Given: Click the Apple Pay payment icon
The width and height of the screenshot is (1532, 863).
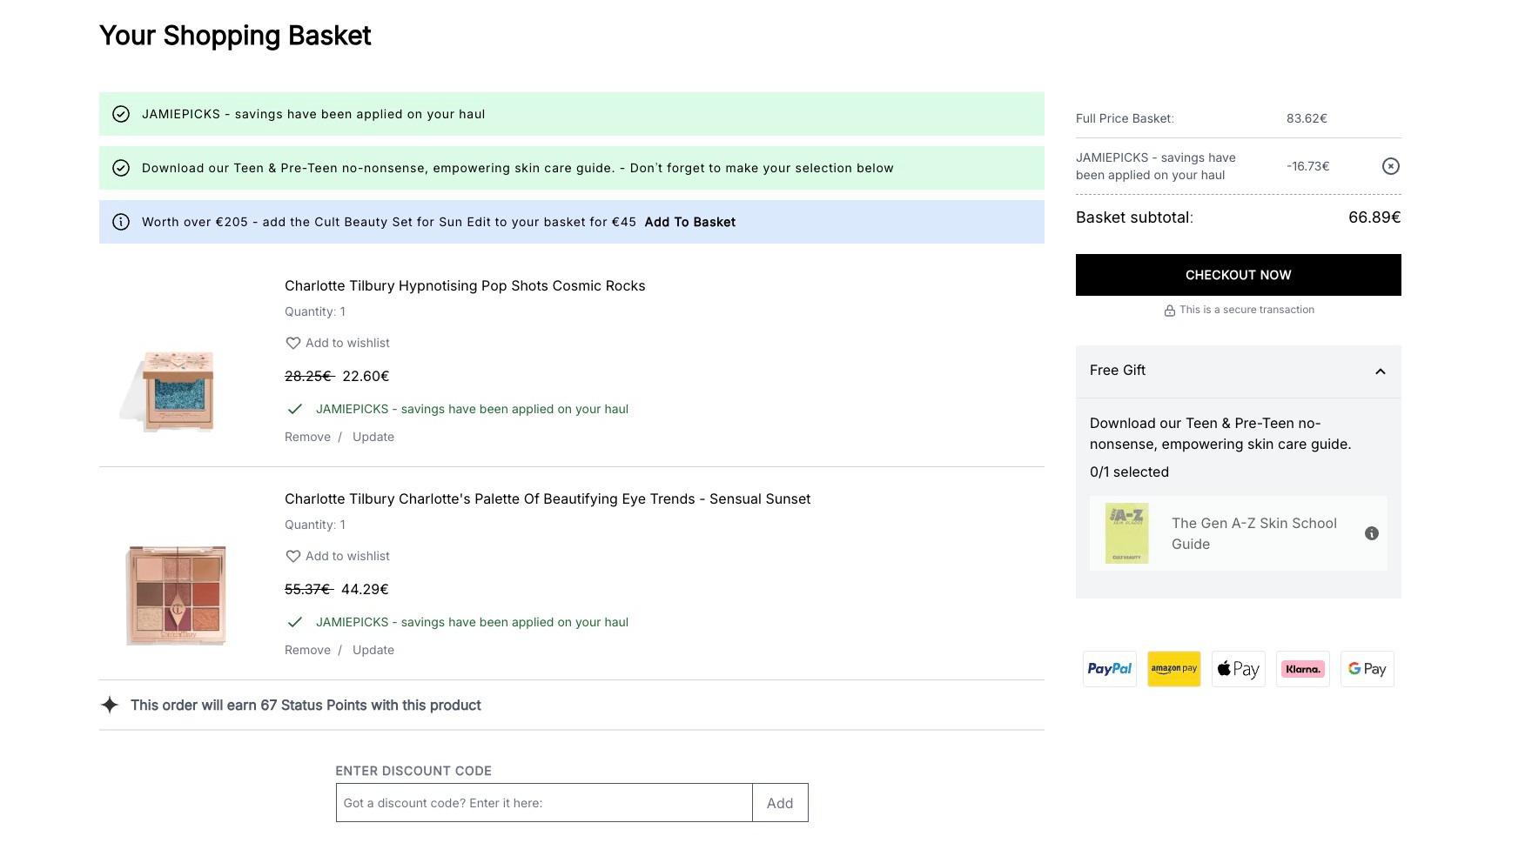Looking at the screenshot, I should click(x=1238, y=669).
